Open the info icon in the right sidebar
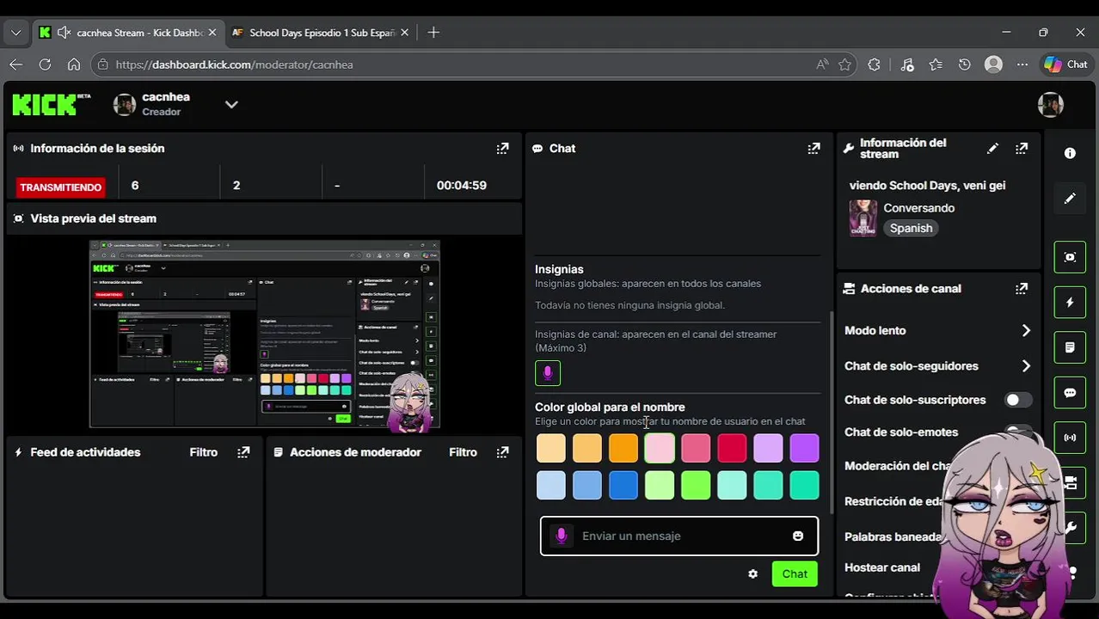 coord(1070,153)
